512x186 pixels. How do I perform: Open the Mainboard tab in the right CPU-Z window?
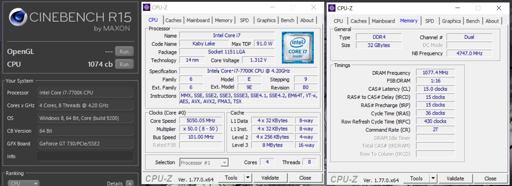coord(383,21)
